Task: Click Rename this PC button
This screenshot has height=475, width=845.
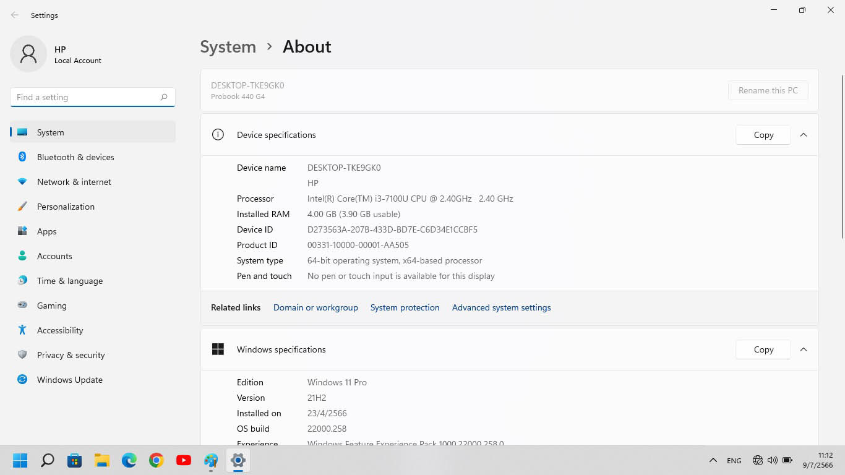Action: 768,90
